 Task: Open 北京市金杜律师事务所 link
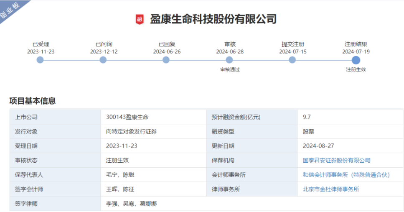tap(331, 189)
